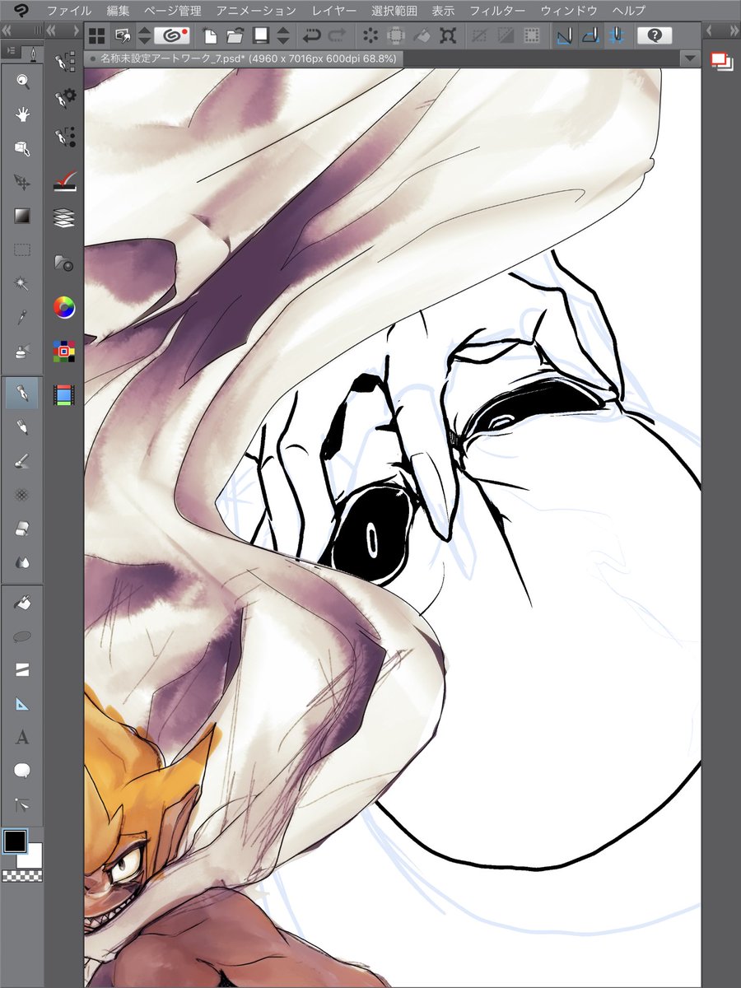This screenshot has height=988, width=741.
Task: Pick the Gradient tool
Action: tap(22, 216)
